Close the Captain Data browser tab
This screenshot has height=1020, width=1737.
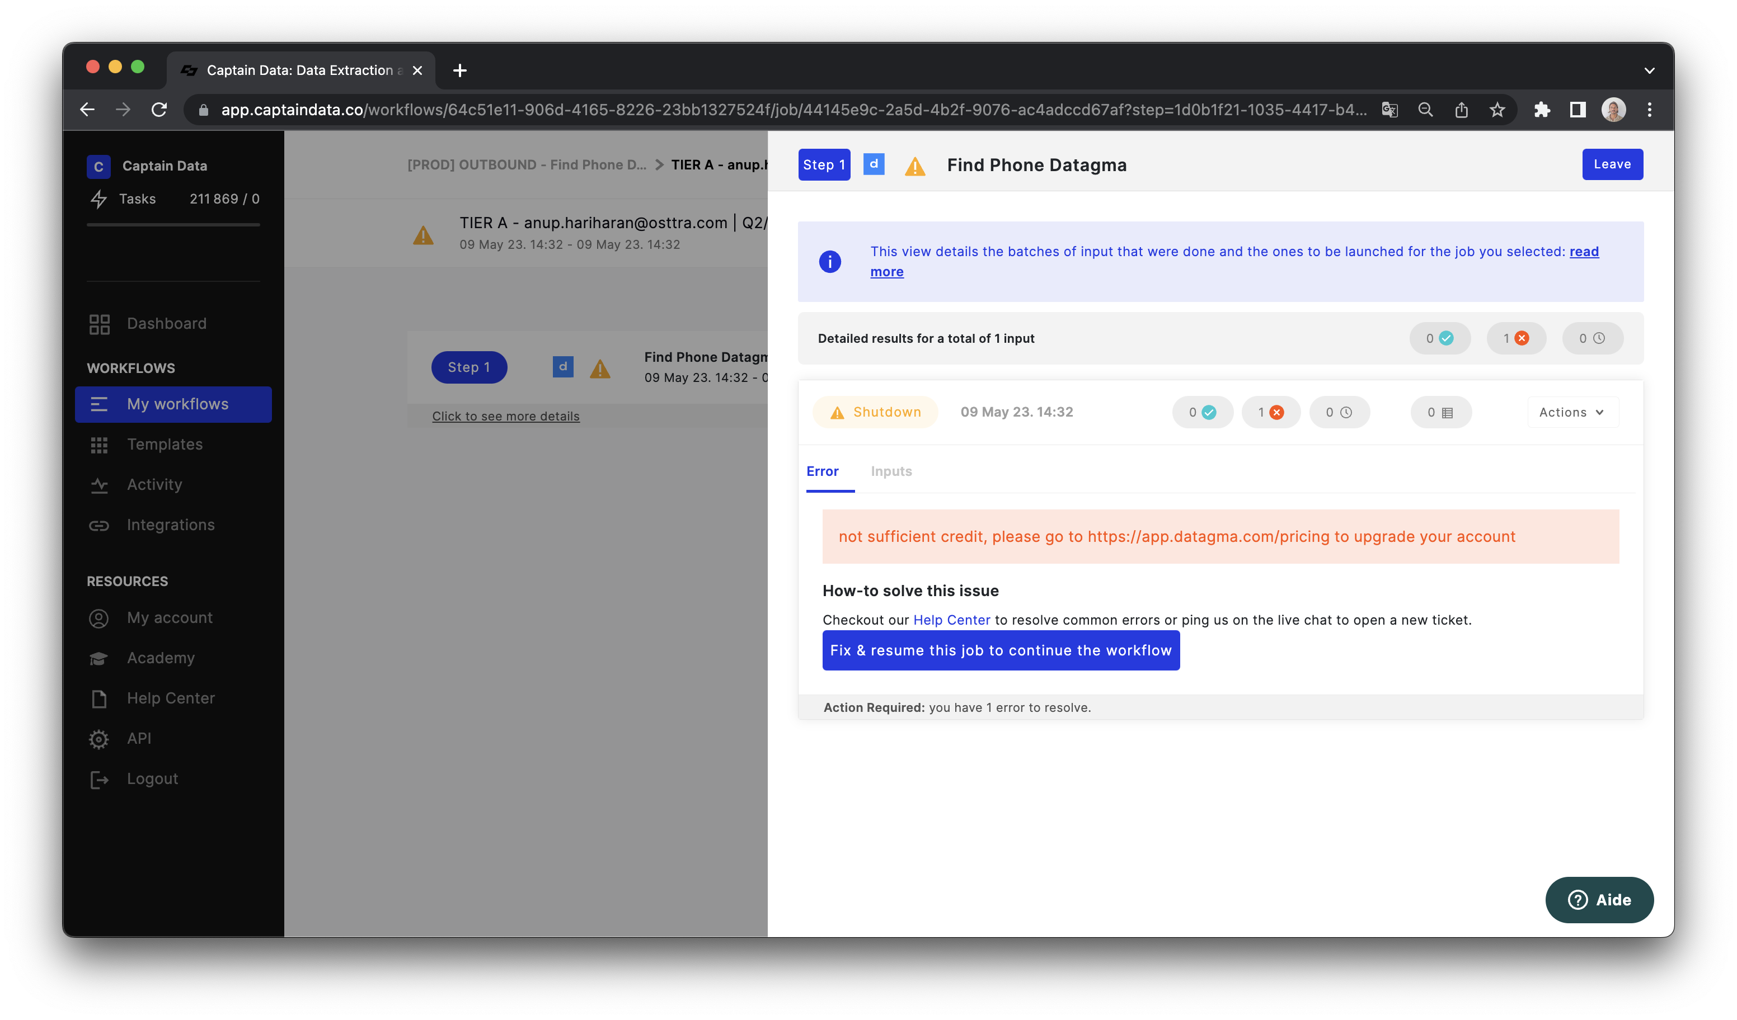coord(417,70)
